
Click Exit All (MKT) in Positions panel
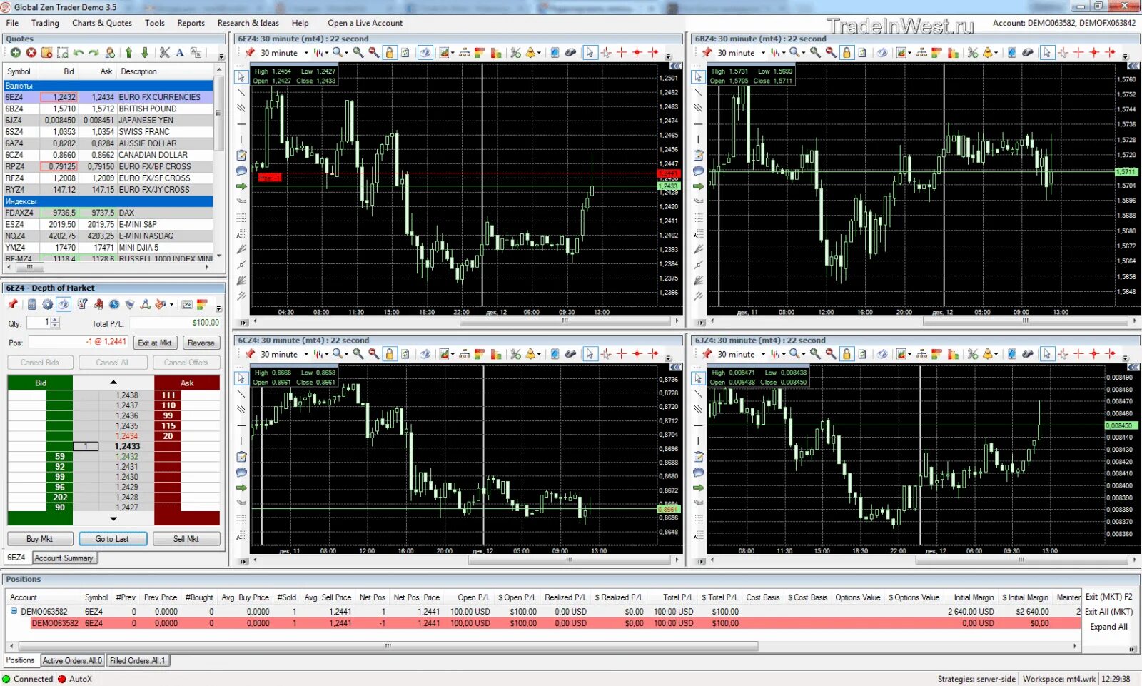(x=1108, y=612)
